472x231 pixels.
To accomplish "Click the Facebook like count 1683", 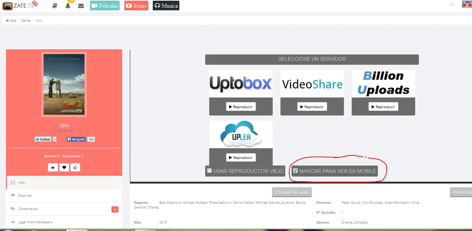I will 91,139.
